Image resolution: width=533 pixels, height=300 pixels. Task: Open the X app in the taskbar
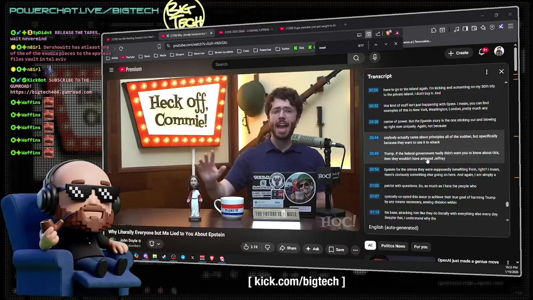pos(192,258)
